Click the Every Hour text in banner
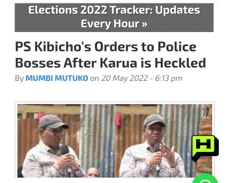 (110, 24)
